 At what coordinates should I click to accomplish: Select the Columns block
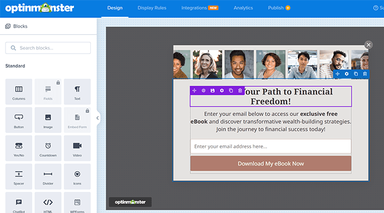tap(19, 92)
